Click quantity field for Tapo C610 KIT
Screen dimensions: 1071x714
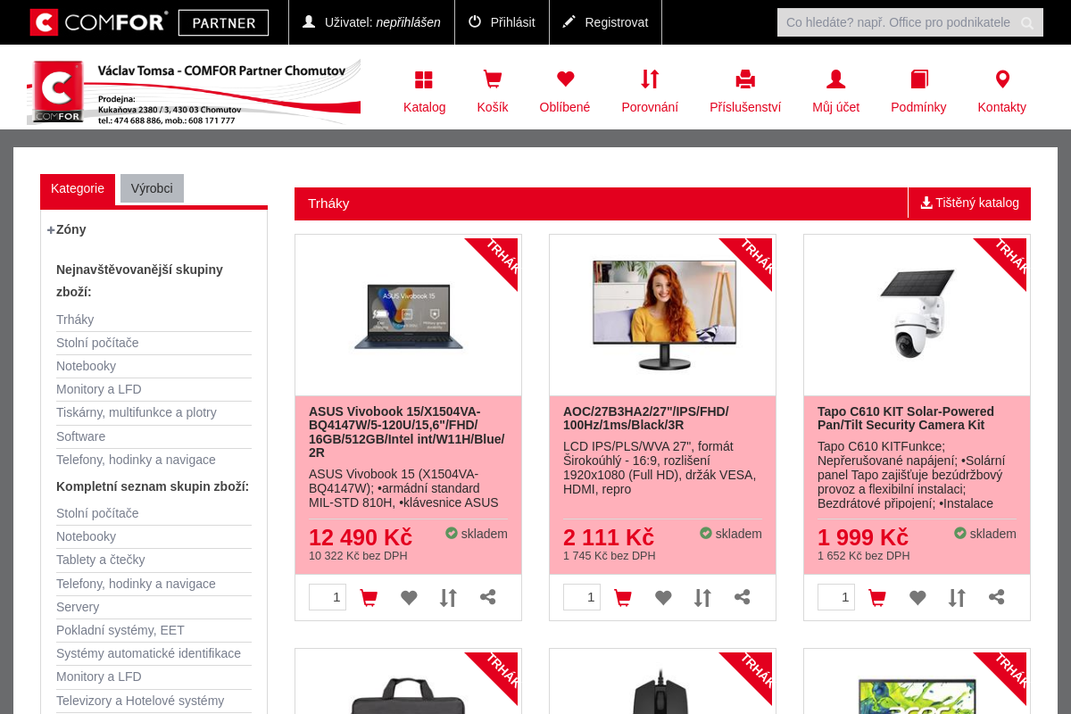836,597
